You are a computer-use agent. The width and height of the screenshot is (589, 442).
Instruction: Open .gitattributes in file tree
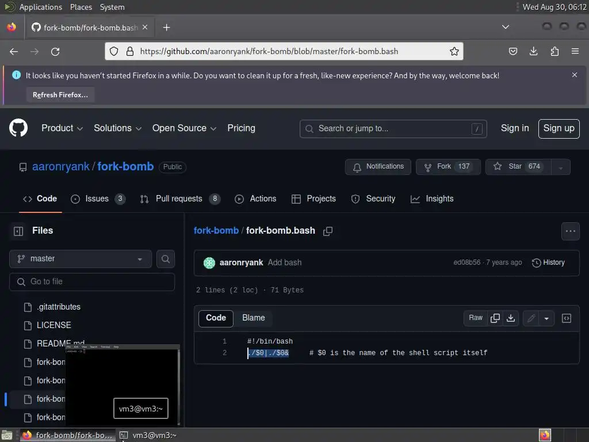click(59, 307)
